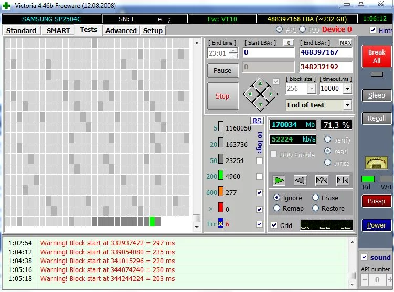Click the gray 20 ms block icon
The height and width of the screenshot is (292, 394).
pyautogui.click(x=221, y=143)
